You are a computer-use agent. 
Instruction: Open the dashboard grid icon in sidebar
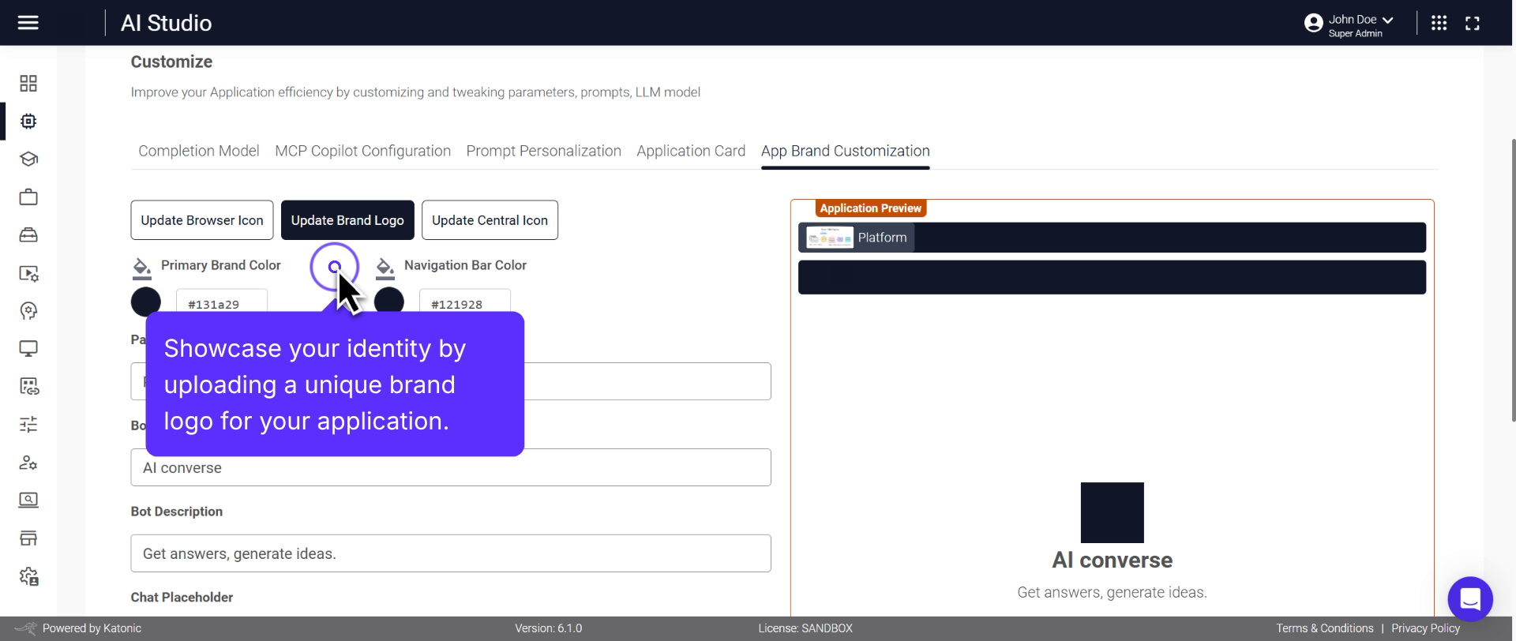(x=28, y=84)
